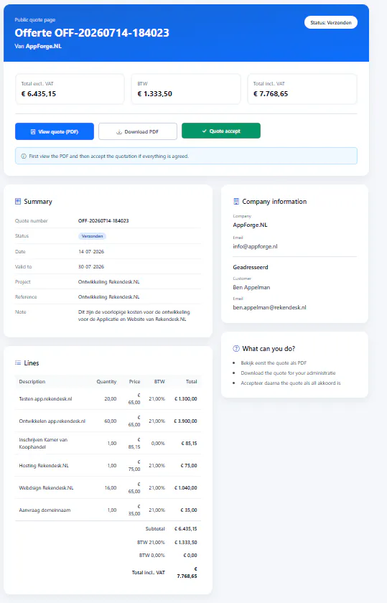Click the Inschrijven Kamer van Koophandel line

[x=108, y=444]
